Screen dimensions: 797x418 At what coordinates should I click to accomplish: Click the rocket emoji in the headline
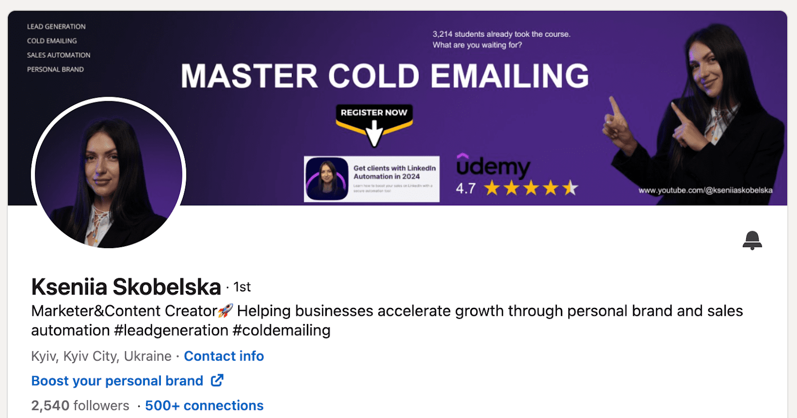click(226, 311)
